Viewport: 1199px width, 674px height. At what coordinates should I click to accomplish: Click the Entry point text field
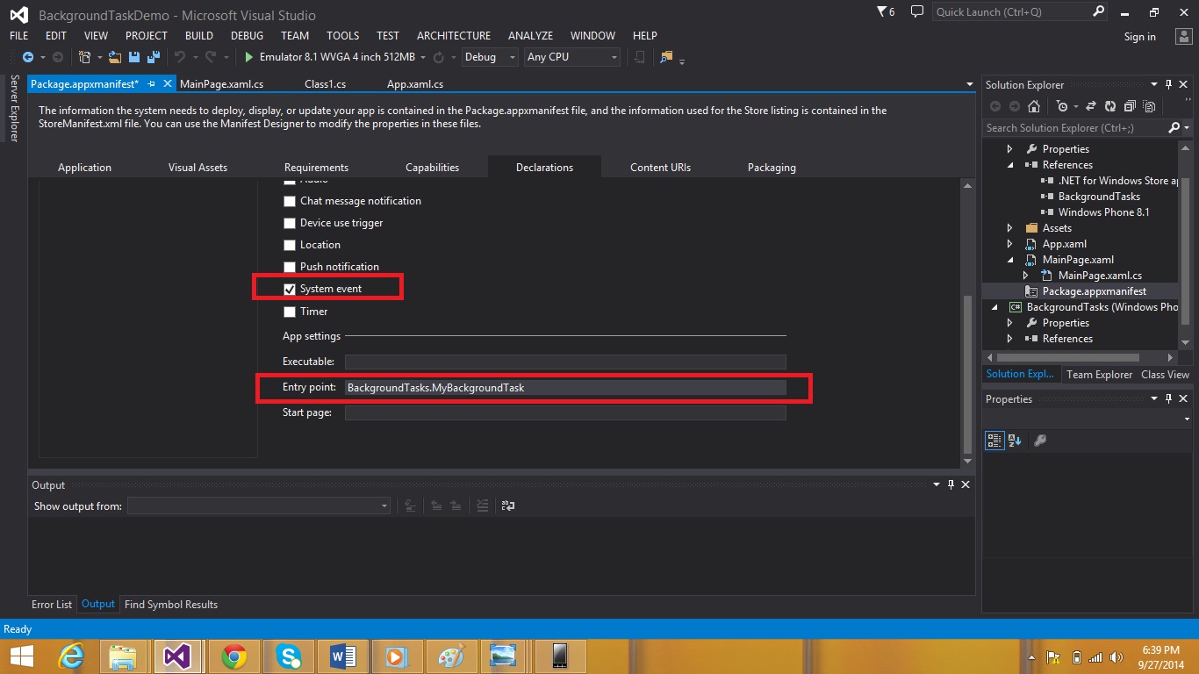click(565, 387)
